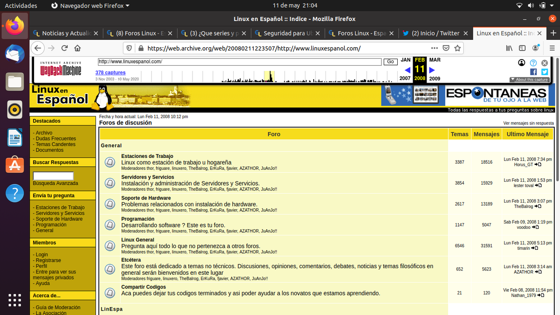This screenshot has height=315, width=560.
Task: Open Firefox account icon
Action: pyautogui.click(x=535, y=48)
